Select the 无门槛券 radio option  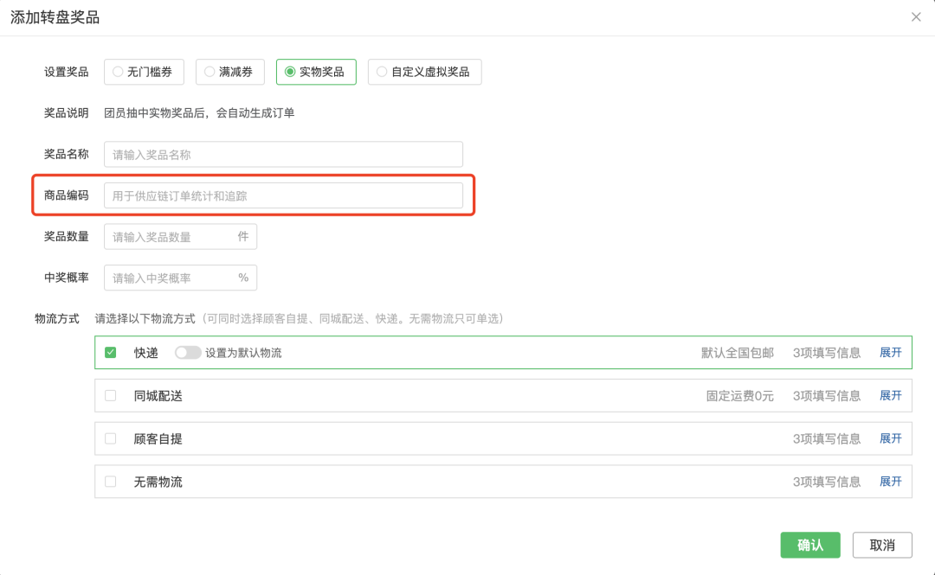pyautogui.click(x=144, y=72)
